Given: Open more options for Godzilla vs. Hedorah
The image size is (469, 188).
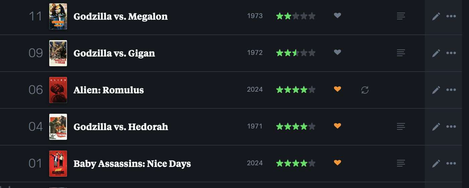Looking at the screenshot, I should [451, 126].
